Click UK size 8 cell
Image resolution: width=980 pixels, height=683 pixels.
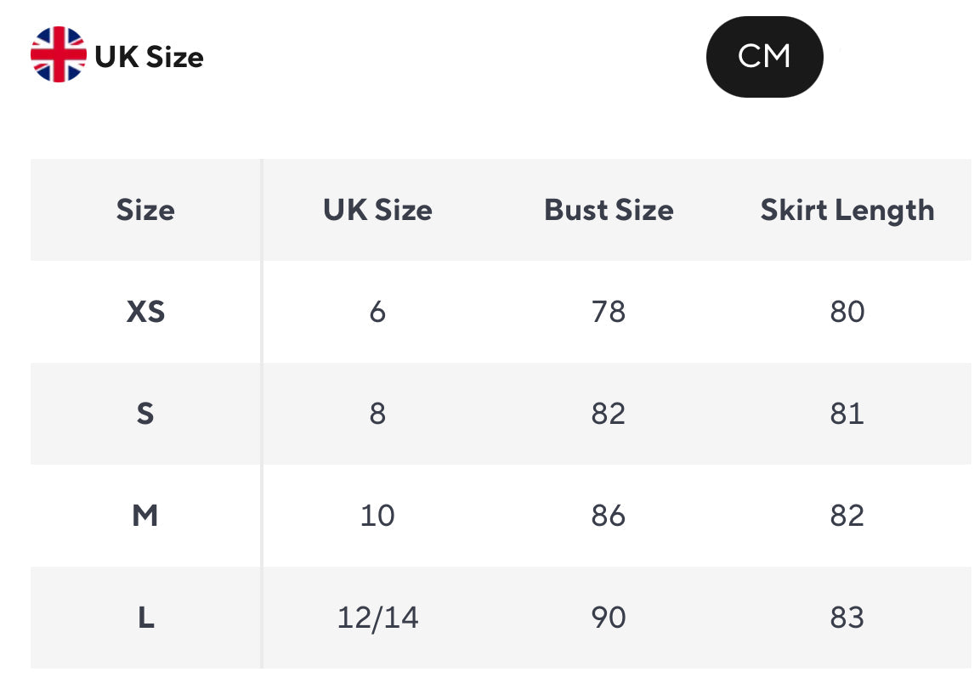pos(377,414)
